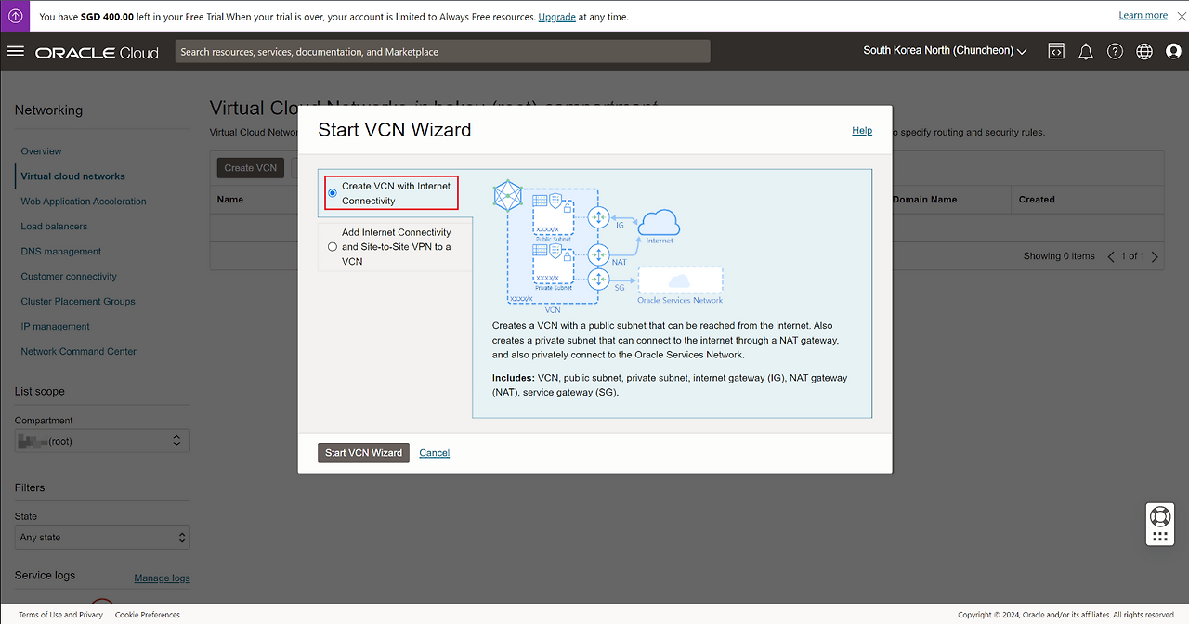
Task: Open the Compartment root dropdown
Action: pos(102,441)
